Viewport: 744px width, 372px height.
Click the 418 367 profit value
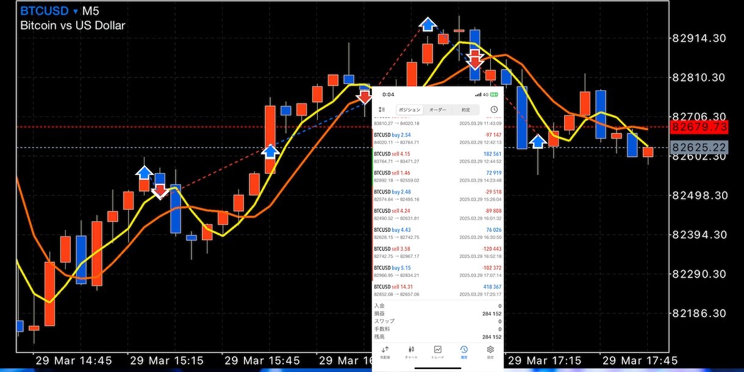[492, 287]
